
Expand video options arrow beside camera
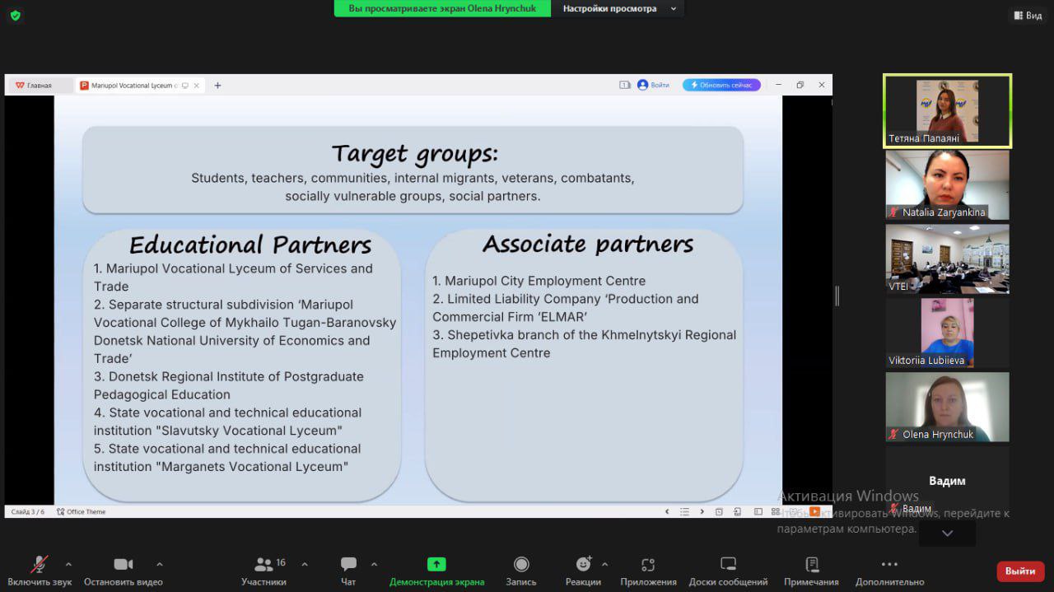(160, 564)
